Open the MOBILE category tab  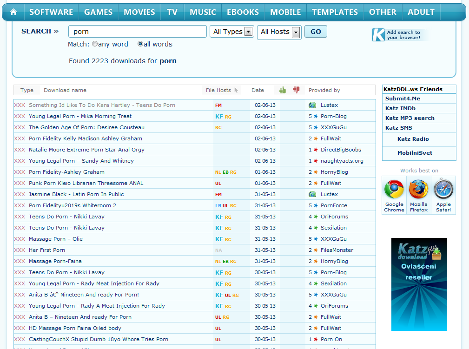[x=286, y=12]
